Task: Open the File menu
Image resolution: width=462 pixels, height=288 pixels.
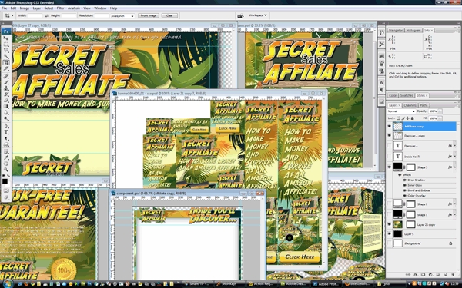Action: point(5,8)
